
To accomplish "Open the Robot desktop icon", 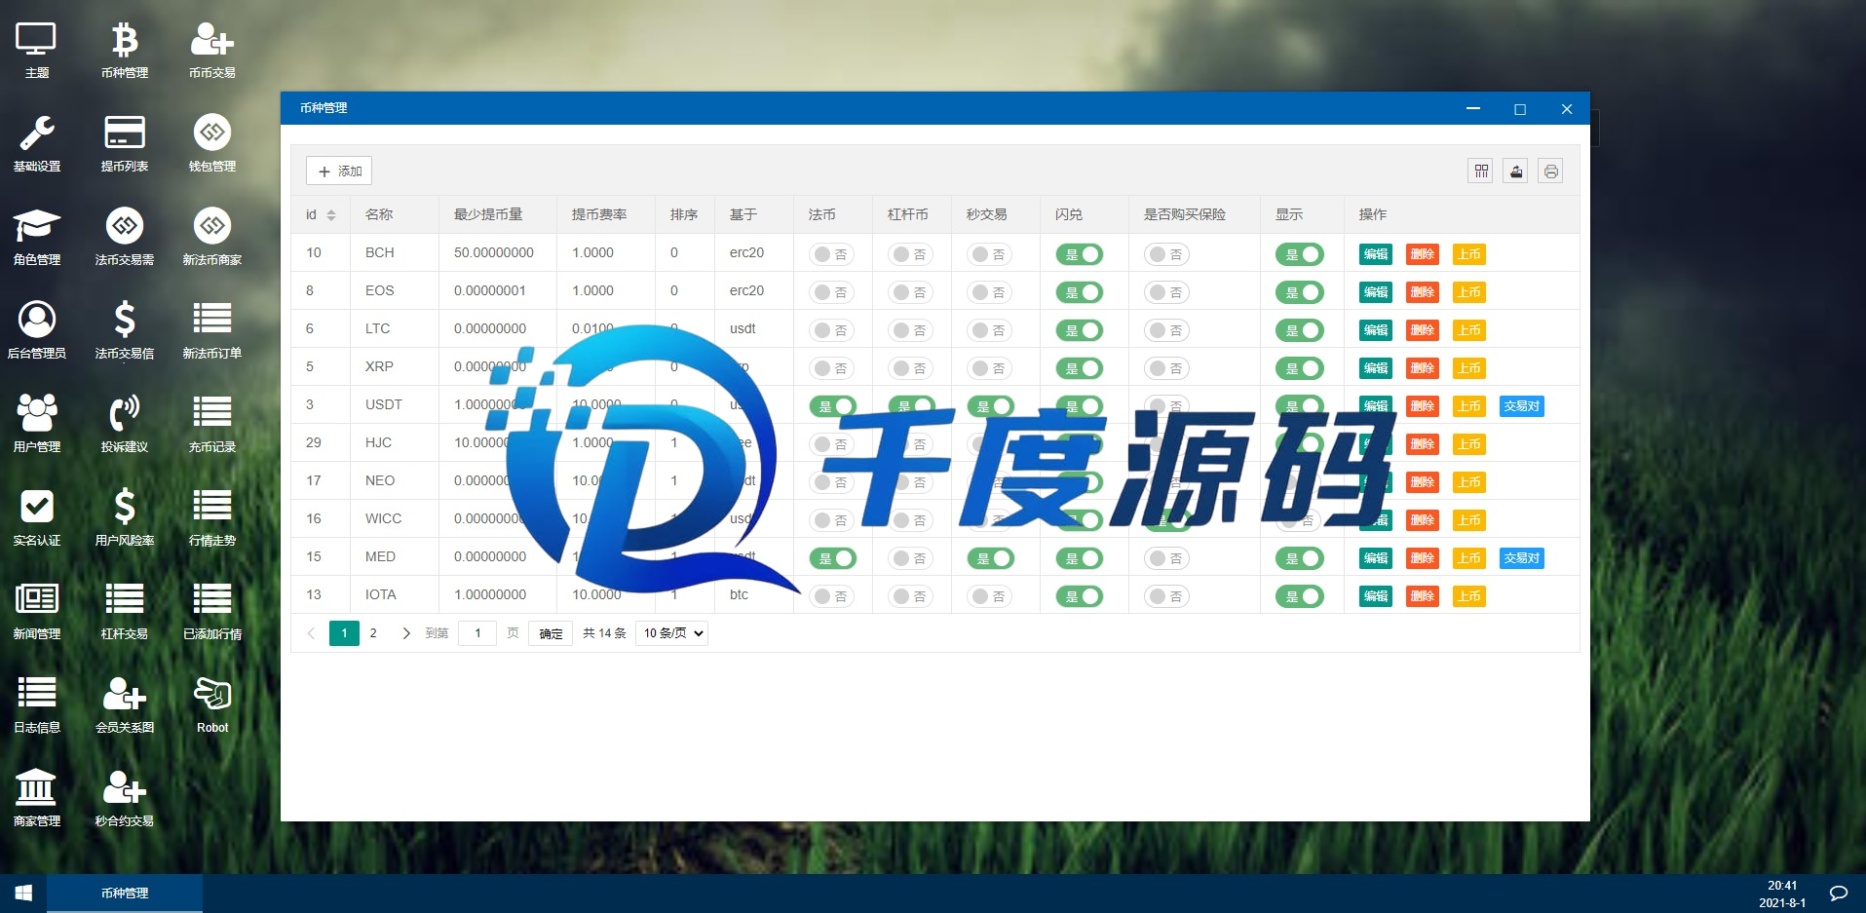I will point(212,705).
